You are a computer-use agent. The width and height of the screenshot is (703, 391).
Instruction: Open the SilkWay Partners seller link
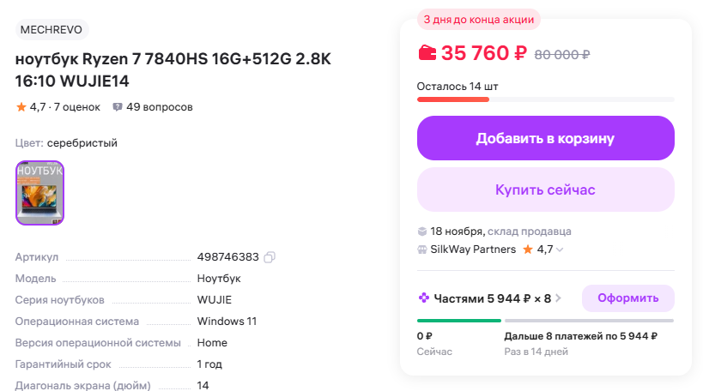473,250
